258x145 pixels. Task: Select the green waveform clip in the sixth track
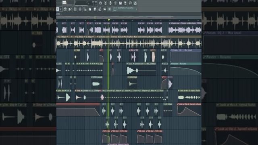point(189,96)
